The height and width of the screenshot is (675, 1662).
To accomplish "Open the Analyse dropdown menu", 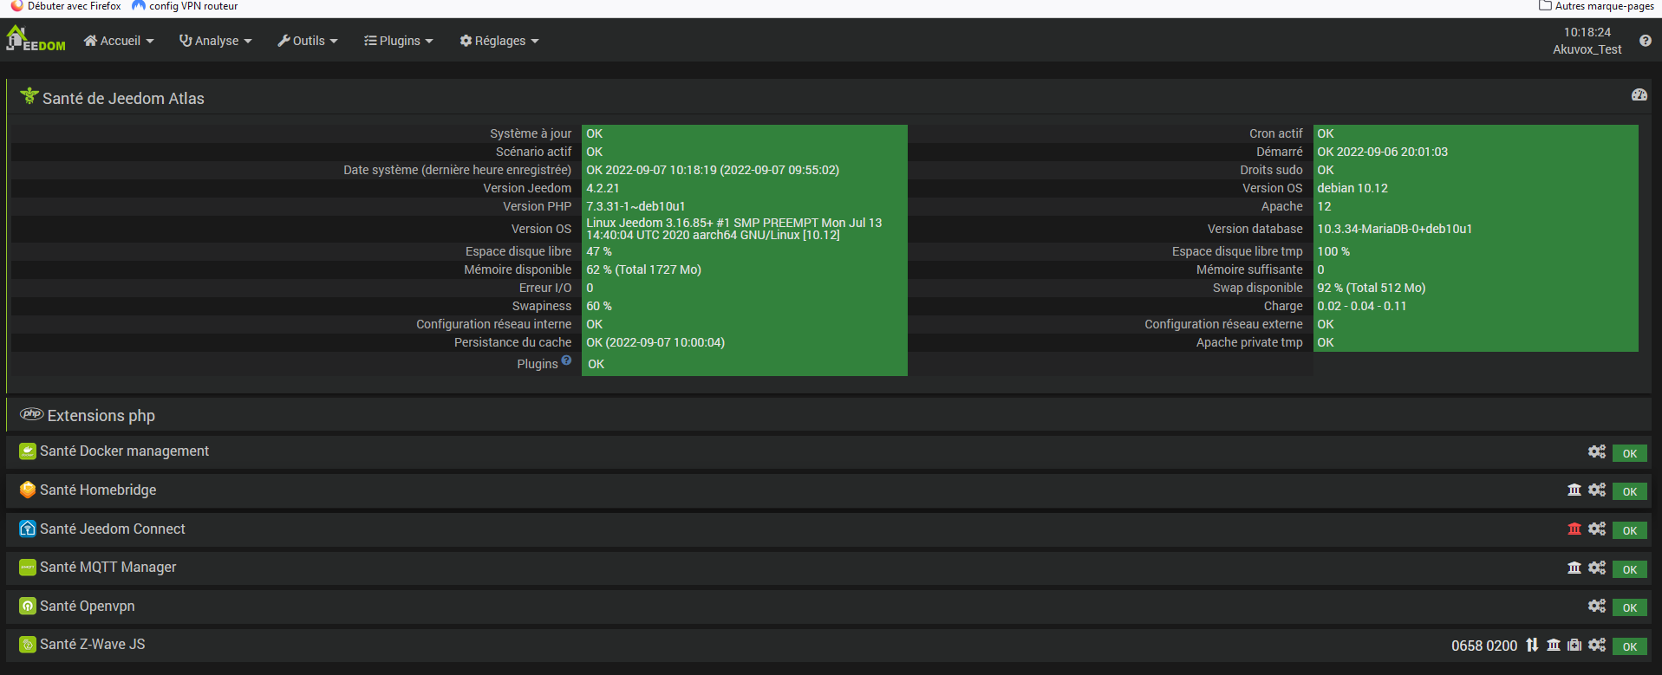I will [216, 41].
